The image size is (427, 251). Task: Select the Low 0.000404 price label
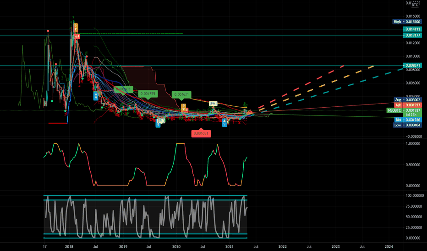coord(407,125)
